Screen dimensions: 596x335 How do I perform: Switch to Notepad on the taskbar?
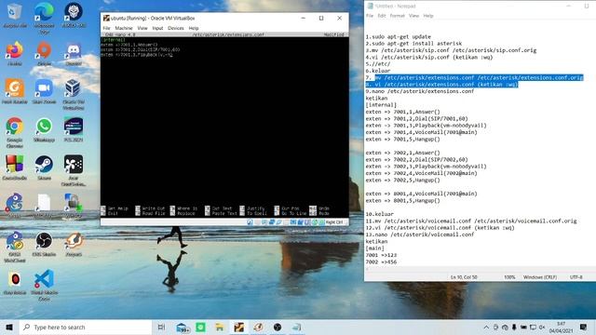coord(297,327)
